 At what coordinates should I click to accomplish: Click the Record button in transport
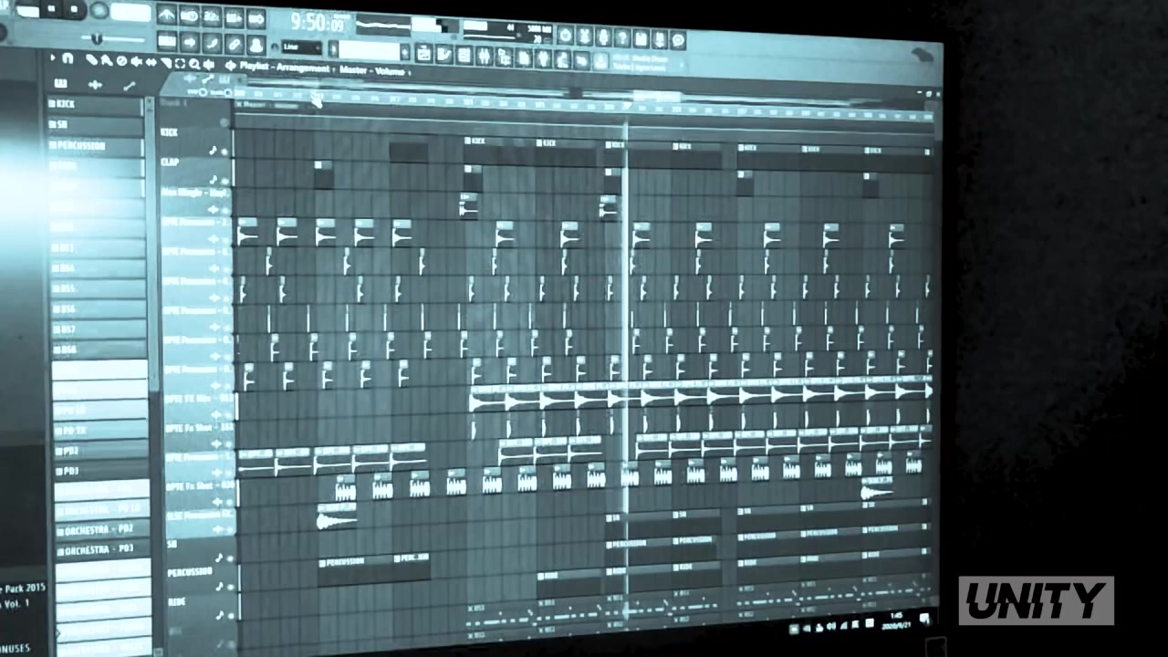99,11
